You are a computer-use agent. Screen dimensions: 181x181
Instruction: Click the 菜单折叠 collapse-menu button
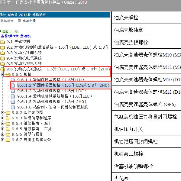pos(29,21)
